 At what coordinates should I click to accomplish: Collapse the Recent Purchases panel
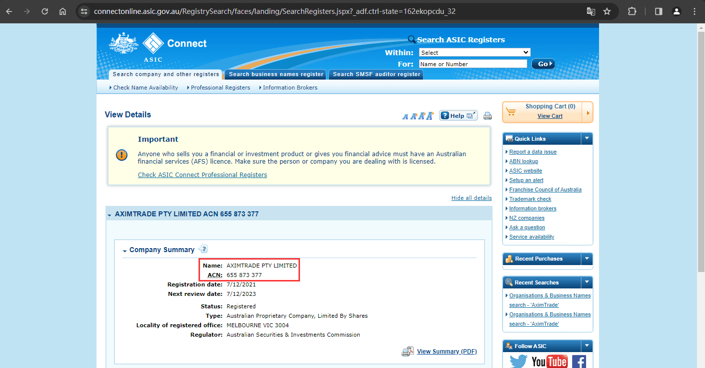tap(587, 259)
